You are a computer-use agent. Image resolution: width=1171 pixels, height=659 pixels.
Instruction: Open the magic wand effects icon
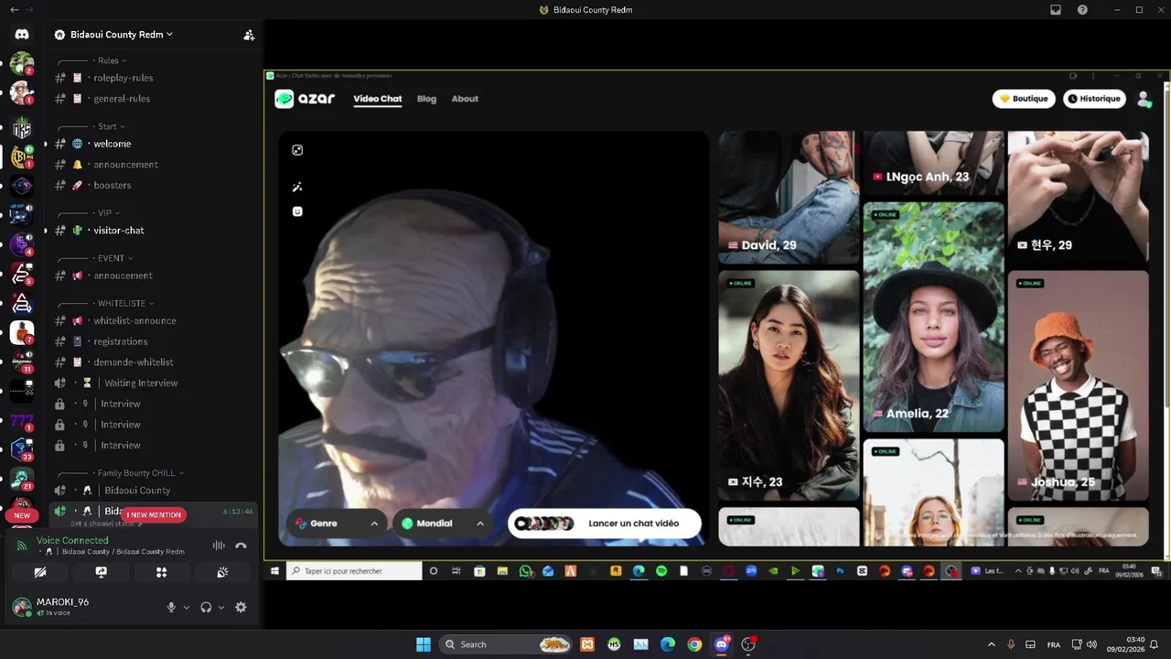pos(297,187)
